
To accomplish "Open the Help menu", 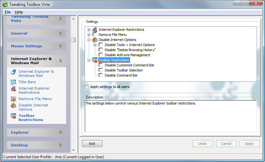I will [19, 12].
